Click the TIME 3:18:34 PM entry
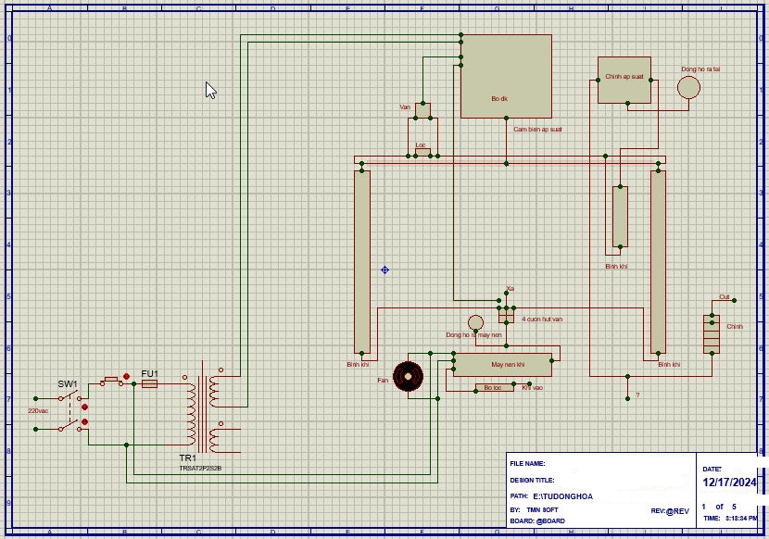This screenshot has height=539, width=769. point(730,518)
